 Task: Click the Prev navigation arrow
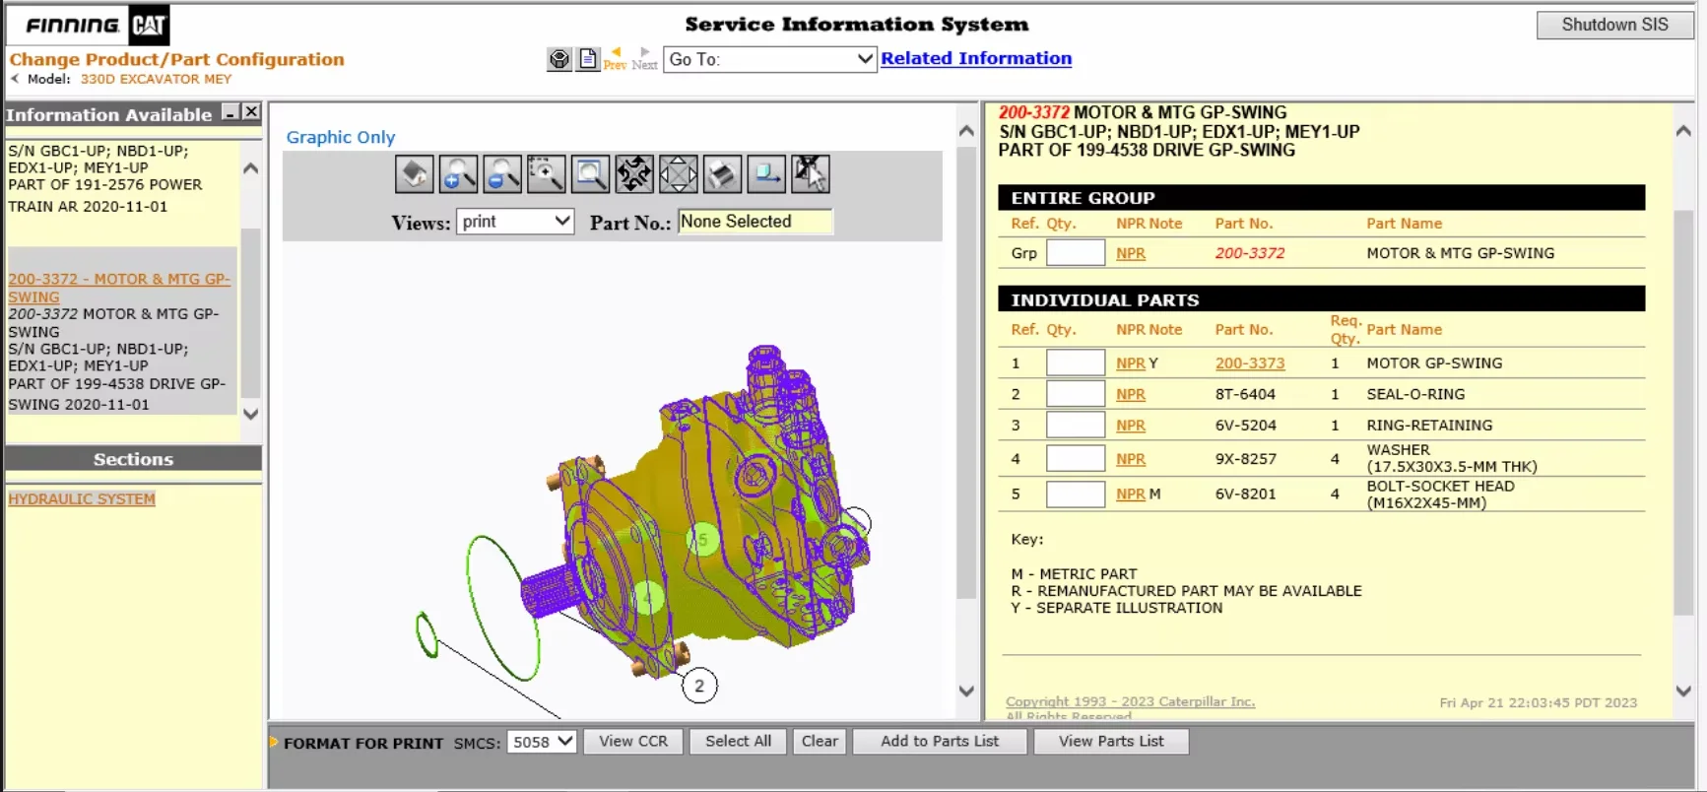click(615, 58)
